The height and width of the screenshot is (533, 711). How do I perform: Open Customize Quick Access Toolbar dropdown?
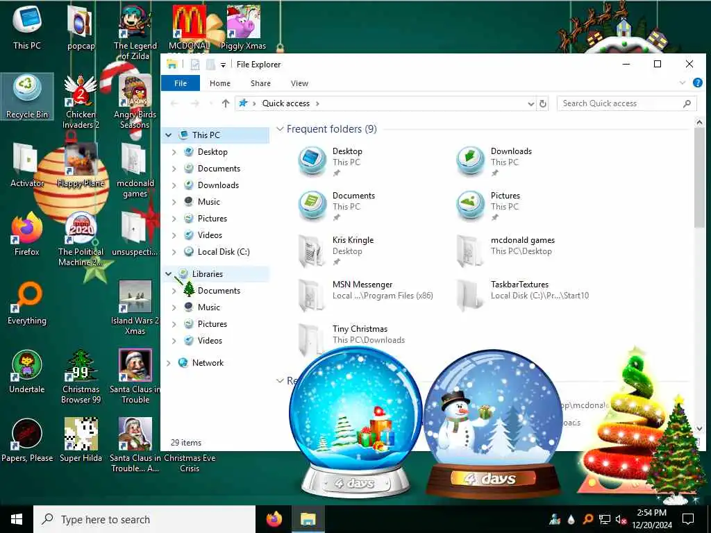coord(223,65)
